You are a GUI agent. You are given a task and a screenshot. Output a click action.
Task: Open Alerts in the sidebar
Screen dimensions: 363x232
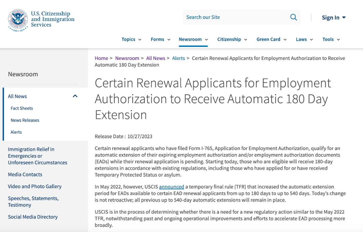[x=16, y=132]
